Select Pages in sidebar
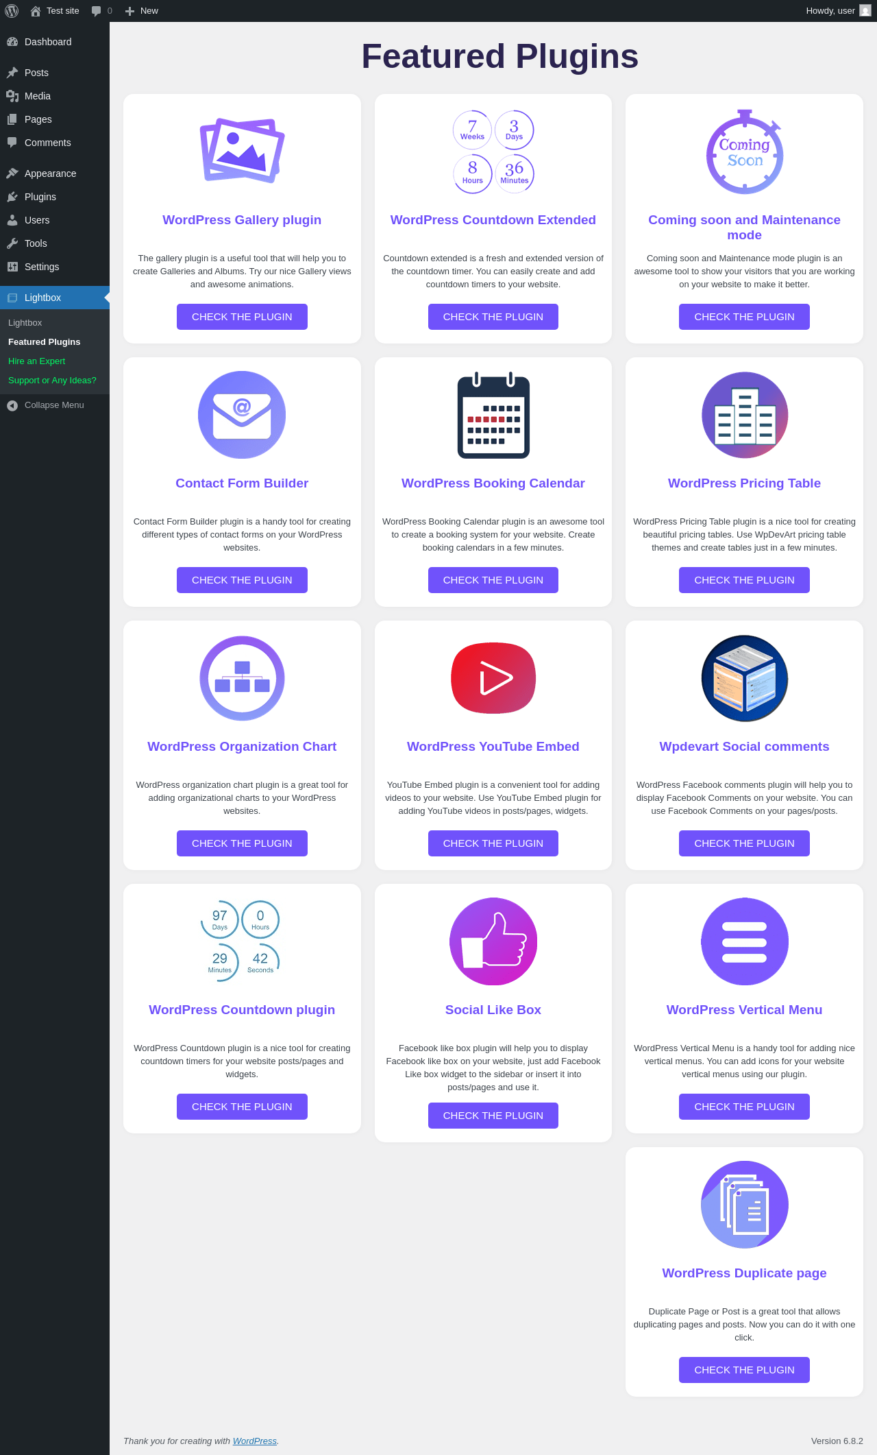This screenshot has width=877, height=1455. [x=55, y=119]
